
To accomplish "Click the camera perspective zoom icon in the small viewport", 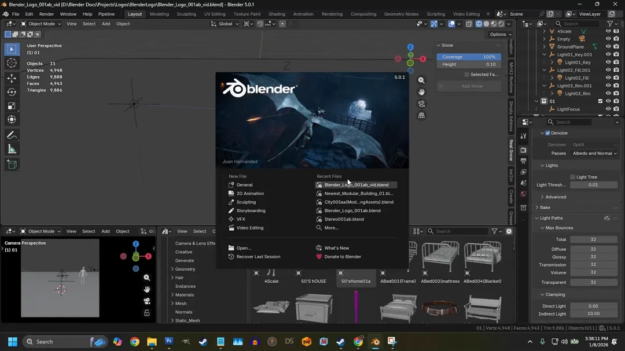I will point(146,278).
